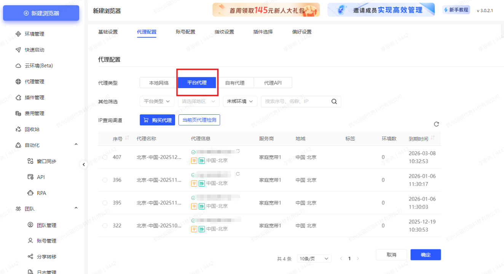504x274 pixels.
Task: Refresh the proxy list
Action: [x=436, y=124]
